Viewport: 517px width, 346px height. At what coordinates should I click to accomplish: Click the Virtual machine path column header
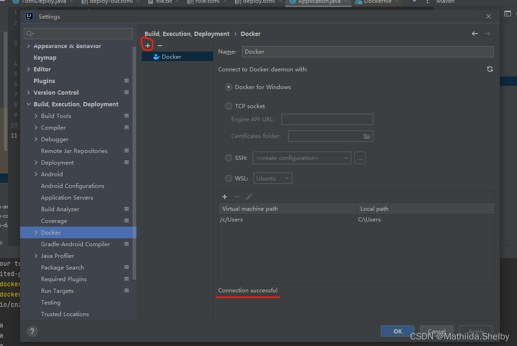pyautogui.click(x=288, y=209)
